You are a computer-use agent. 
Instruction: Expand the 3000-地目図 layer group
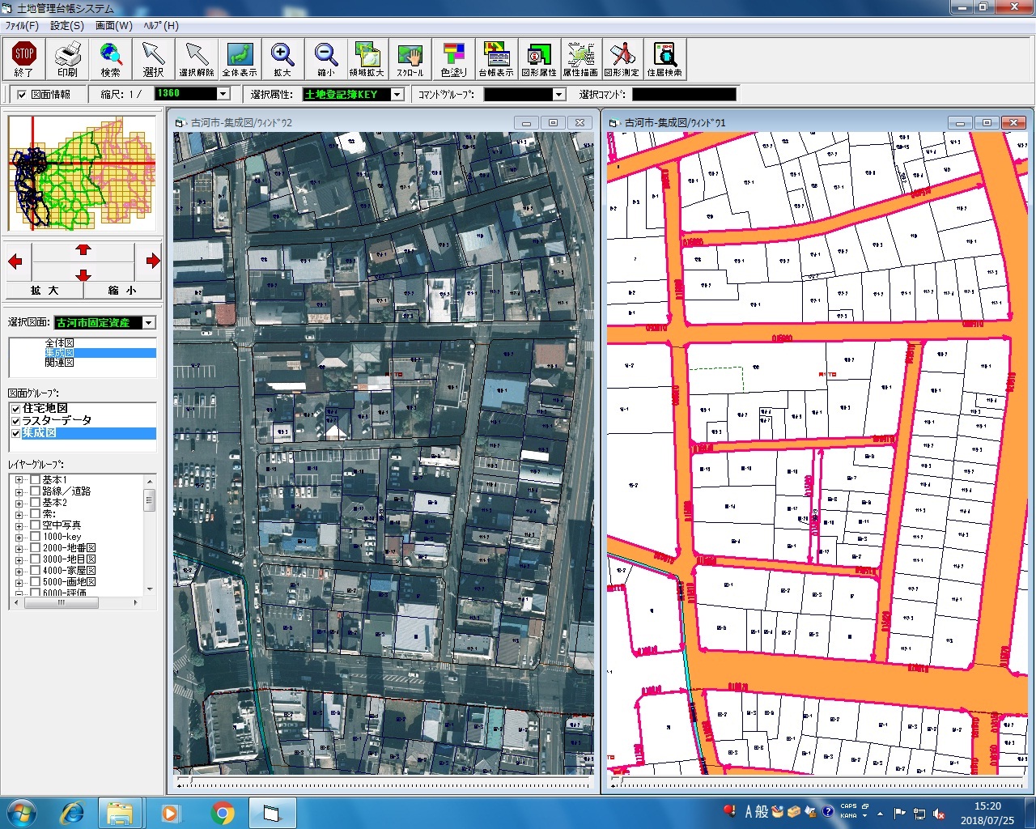point(19,559)
